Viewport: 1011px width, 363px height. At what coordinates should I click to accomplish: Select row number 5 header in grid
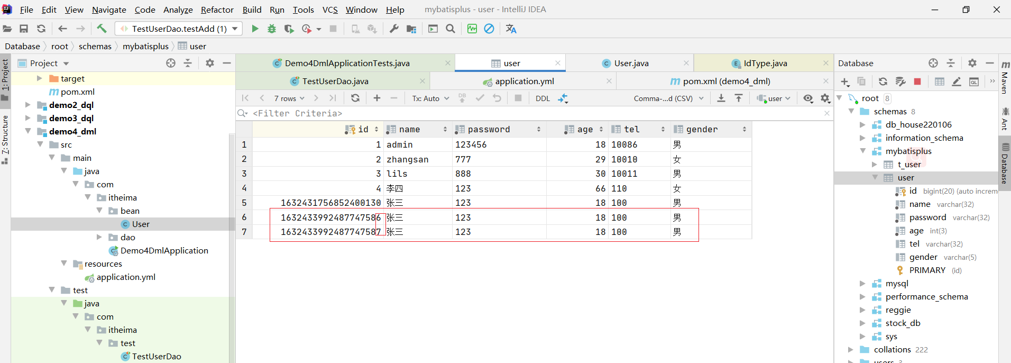pyautogui.click(x=244, y=203)
